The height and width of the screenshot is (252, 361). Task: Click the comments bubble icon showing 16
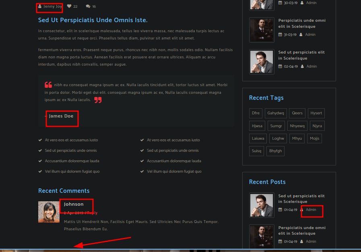88,6
